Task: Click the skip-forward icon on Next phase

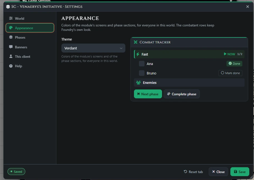Action: pos(138,94)
